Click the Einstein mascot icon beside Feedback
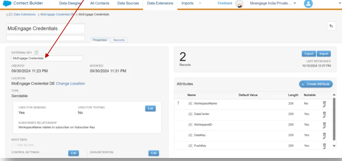 (239, 4)
